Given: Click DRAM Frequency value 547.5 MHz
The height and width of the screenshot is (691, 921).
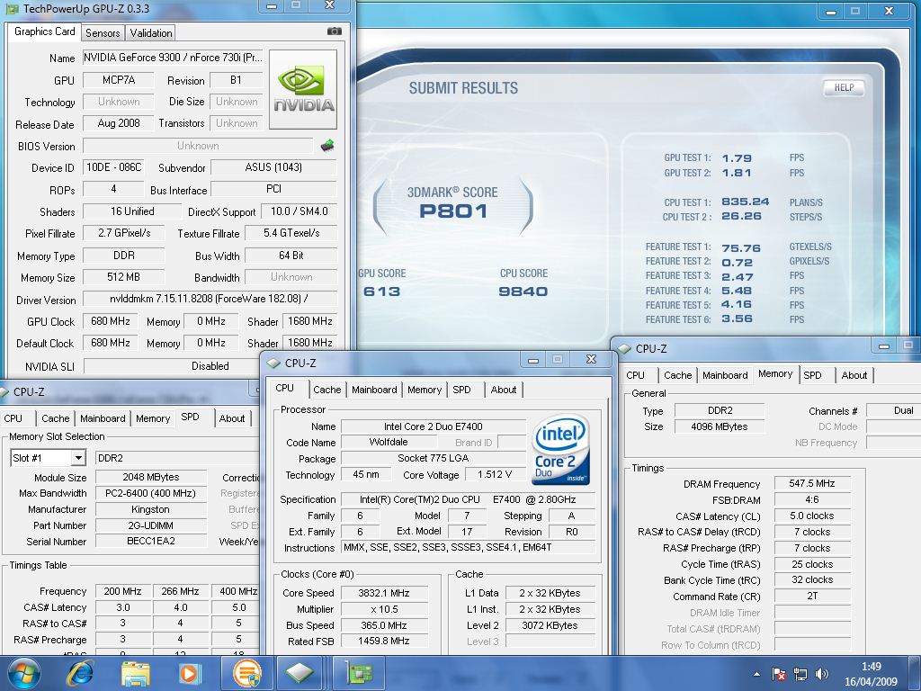Looking at the screenshot, I should click(812, 483).
